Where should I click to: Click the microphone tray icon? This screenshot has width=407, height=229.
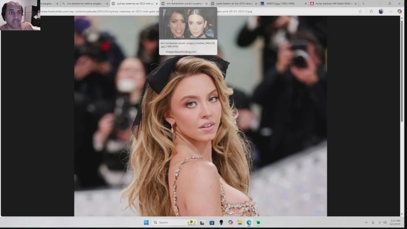point(373,222)
